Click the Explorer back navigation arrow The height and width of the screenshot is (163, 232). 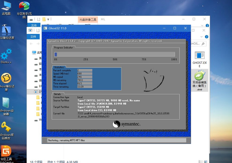32,44
